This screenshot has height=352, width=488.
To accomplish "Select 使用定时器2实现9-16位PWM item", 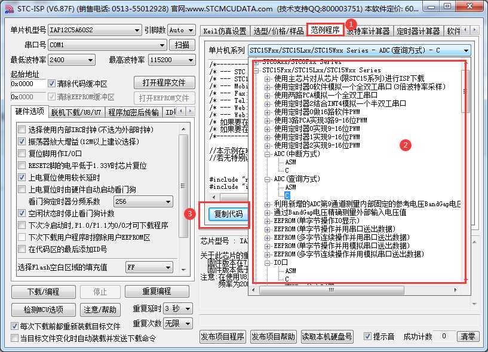I will [317, 145].
